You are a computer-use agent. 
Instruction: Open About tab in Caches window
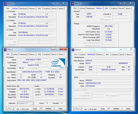tap(61, 9)
